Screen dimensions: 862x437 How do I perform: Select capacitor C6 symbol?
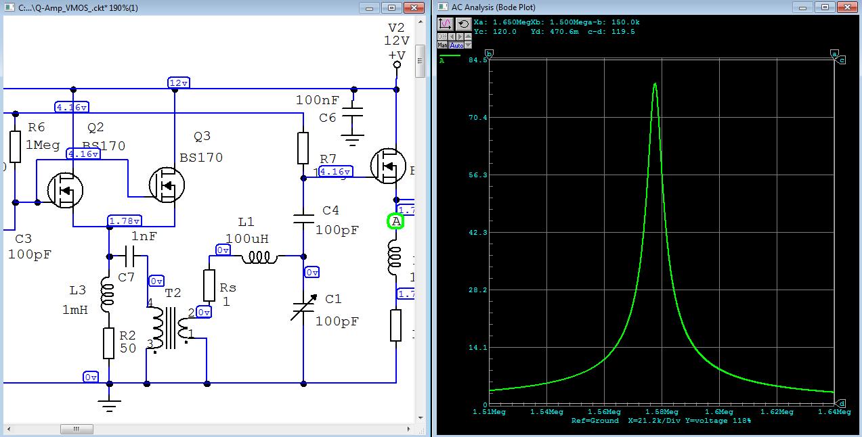[x=352, y=111]
